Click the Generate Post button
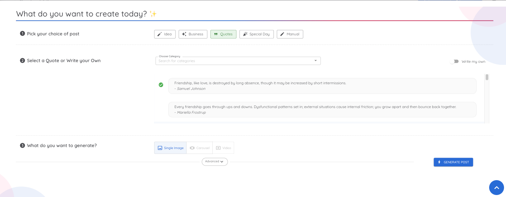This screenshot has width=506, height=197. click(x=453, y=162)
